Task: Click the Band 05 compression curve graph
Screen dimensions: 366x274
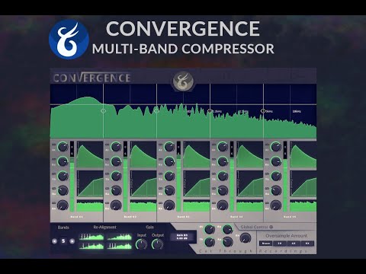Action: (303, 183)
